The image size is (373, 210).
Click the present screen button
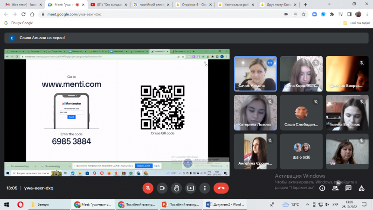(191, 188)
